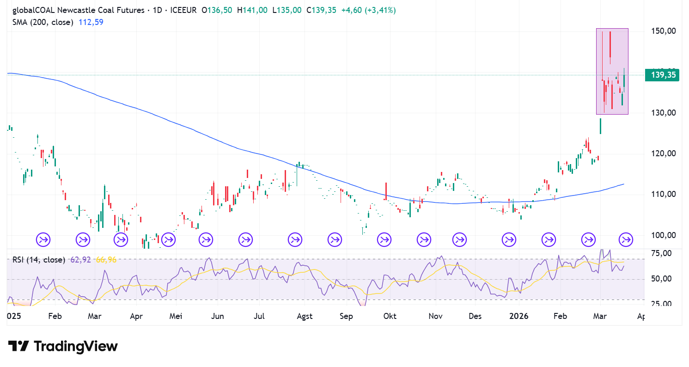Click the Sep label on time axis

(x=346, y=317)
